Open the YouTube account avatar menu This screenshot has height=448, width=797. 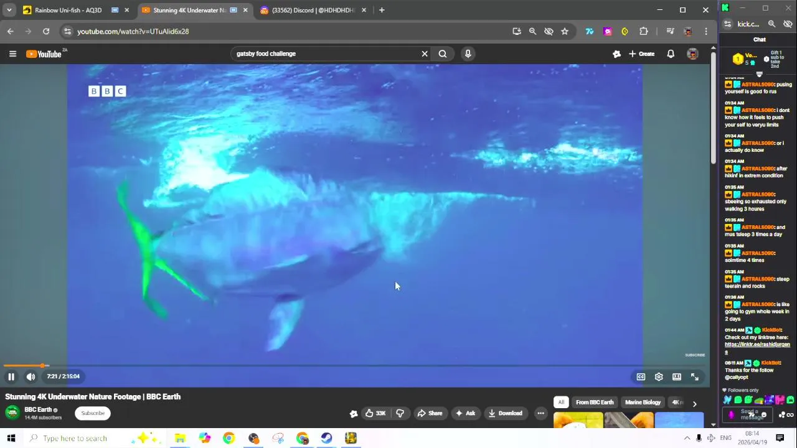[692, 54]
